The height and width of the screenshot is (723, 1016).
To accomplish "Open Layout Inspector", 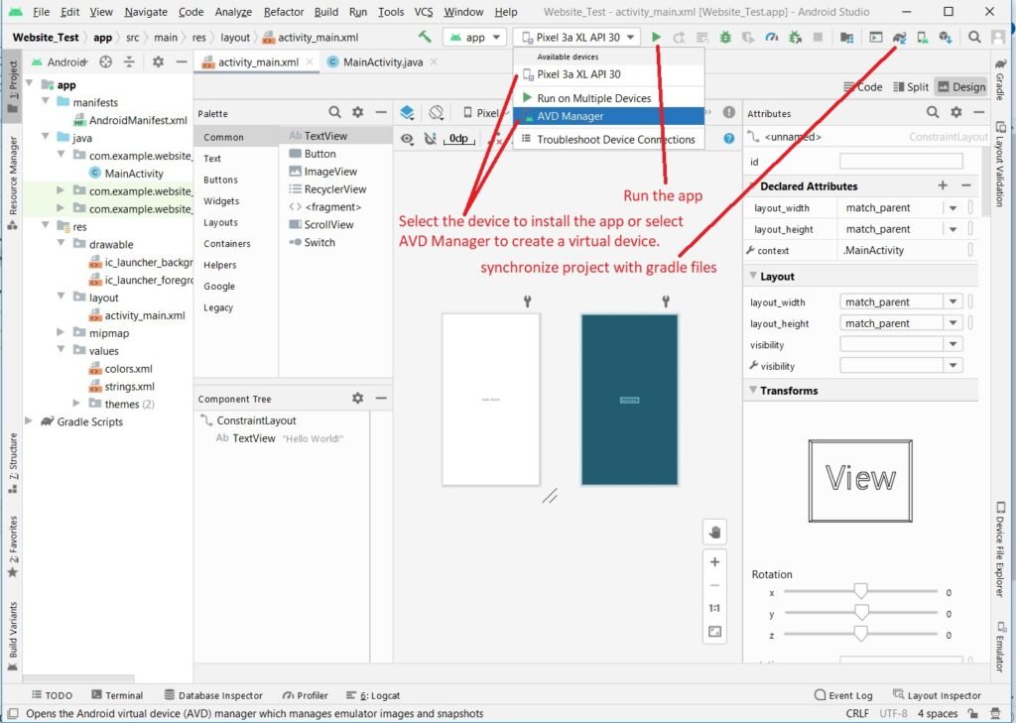I will pyautogui.click(x=937, y=695).
